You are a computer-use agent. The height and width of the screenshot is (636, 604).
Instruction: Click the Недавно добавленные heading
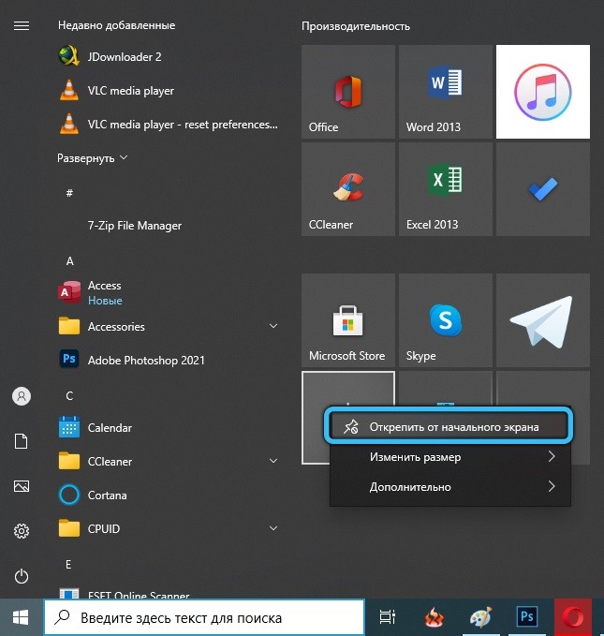[x=117, y=25]
